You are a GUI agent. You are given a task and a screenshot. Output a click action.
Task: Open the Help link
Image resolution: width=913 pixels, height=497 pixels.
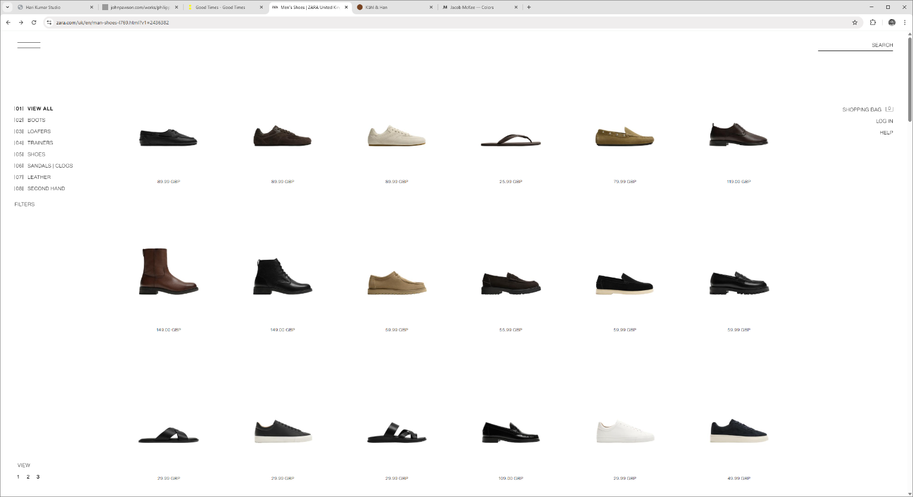point(886,133)
